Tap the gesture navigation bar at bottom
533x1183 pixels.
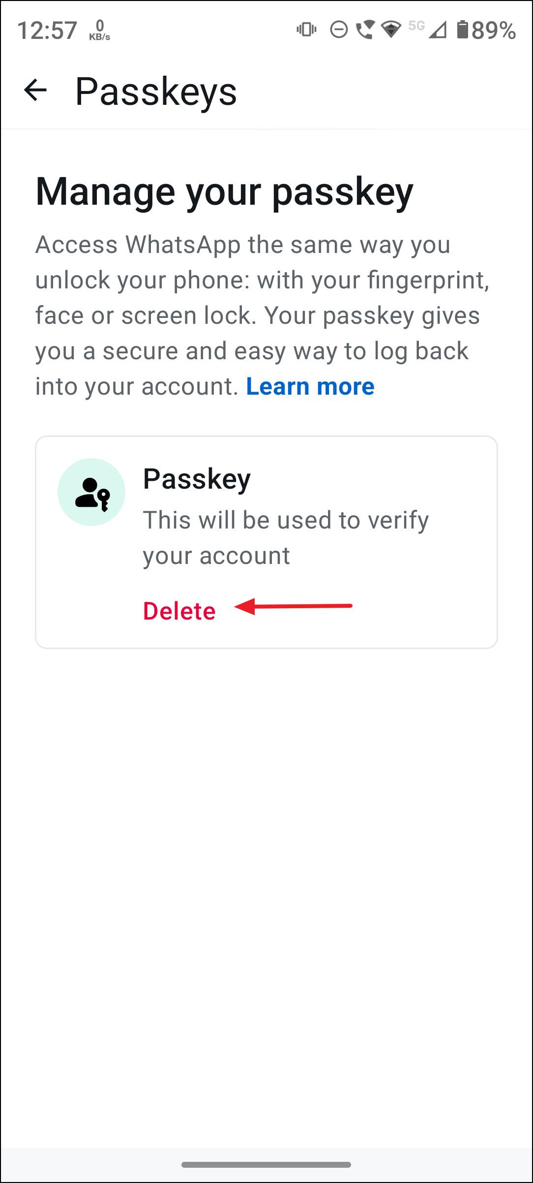click(x=266, y=1165)
